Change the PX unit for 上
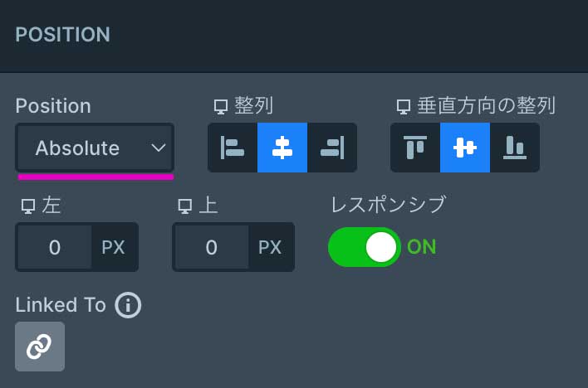 point(270,247)
